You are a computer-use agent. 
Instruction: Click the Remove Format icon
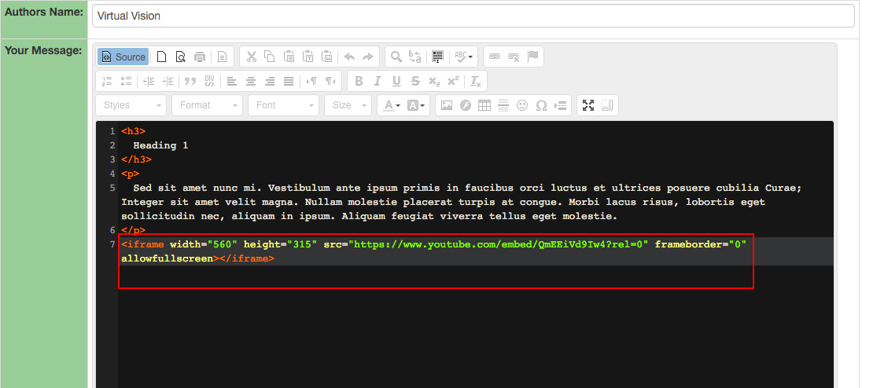476,81
